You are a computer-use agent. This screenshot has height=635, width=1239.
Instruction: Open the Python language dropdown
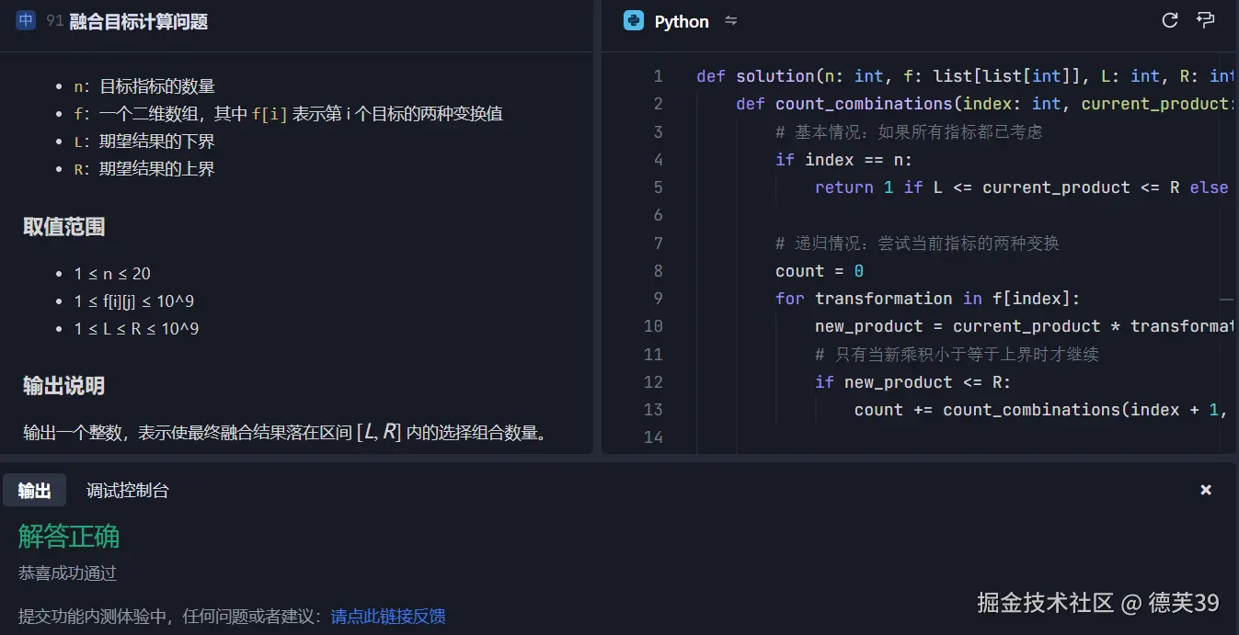coord(681,21)
